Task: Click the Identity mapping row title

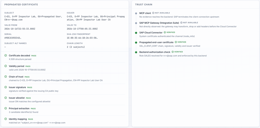Action: click(18, 119)
